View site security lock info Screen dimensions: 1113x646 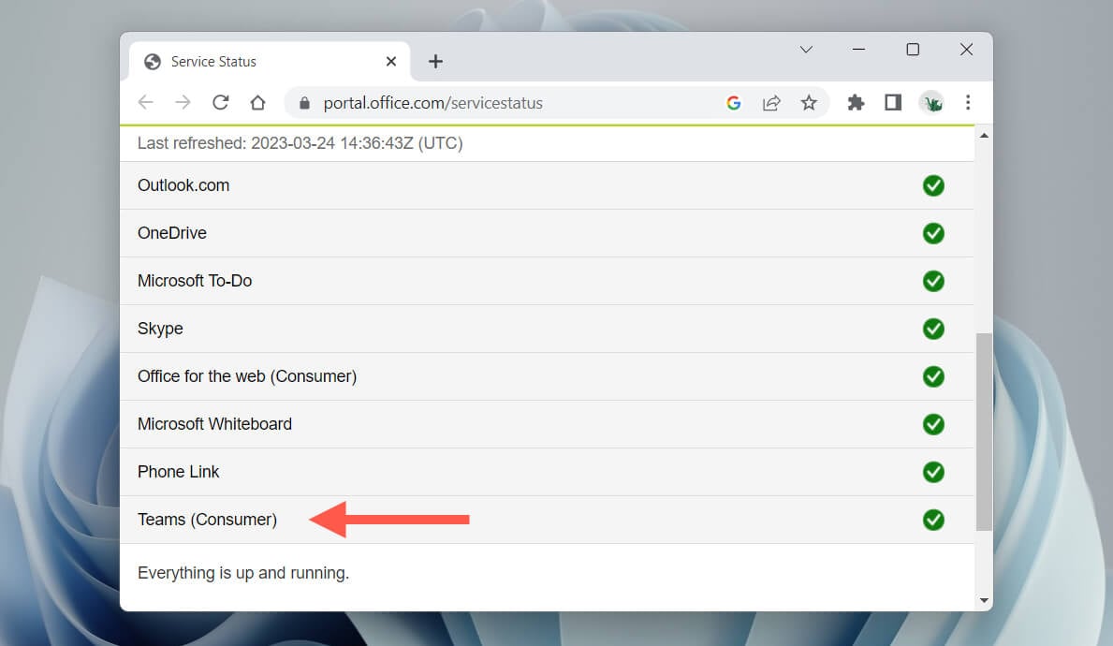[x=304, y=103]
